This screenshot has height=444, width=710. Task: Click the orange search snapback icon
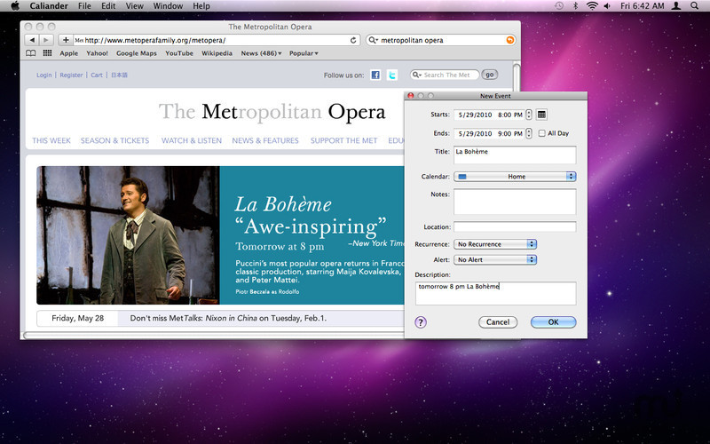click(x=509, y=40)
